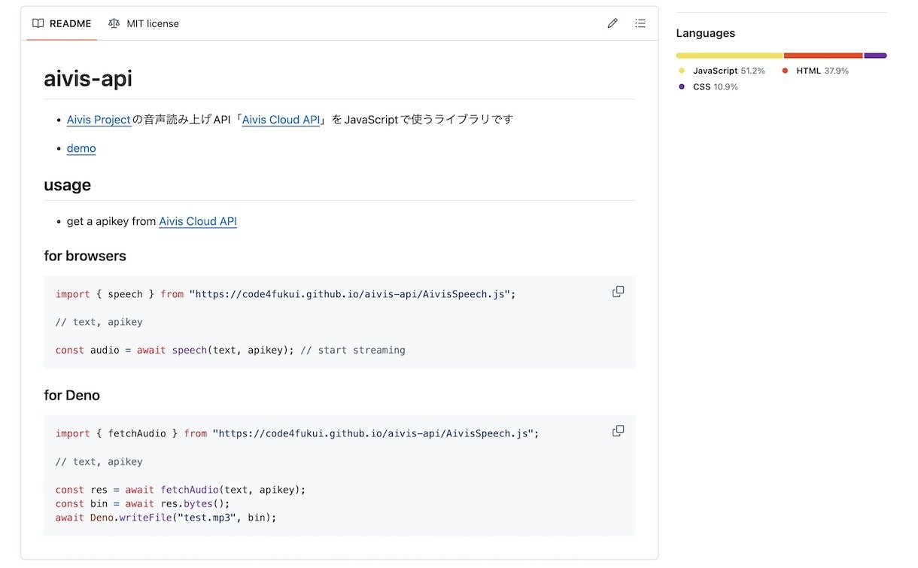Click the red dot beside HTML
The height and width of the screenshot is (568, 918).
click(785, 71)
